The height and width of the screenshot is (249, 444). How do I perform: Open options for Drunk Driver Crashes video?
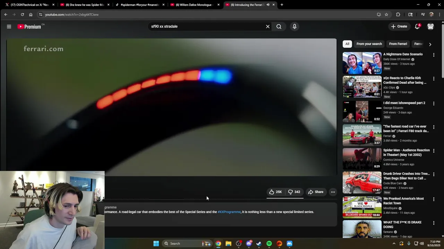(x=434, y=175)
